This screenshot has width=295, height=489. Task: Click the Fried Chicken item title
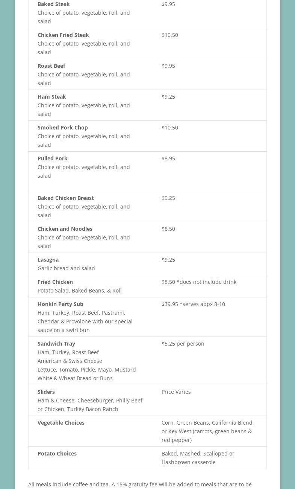(55, 282)
